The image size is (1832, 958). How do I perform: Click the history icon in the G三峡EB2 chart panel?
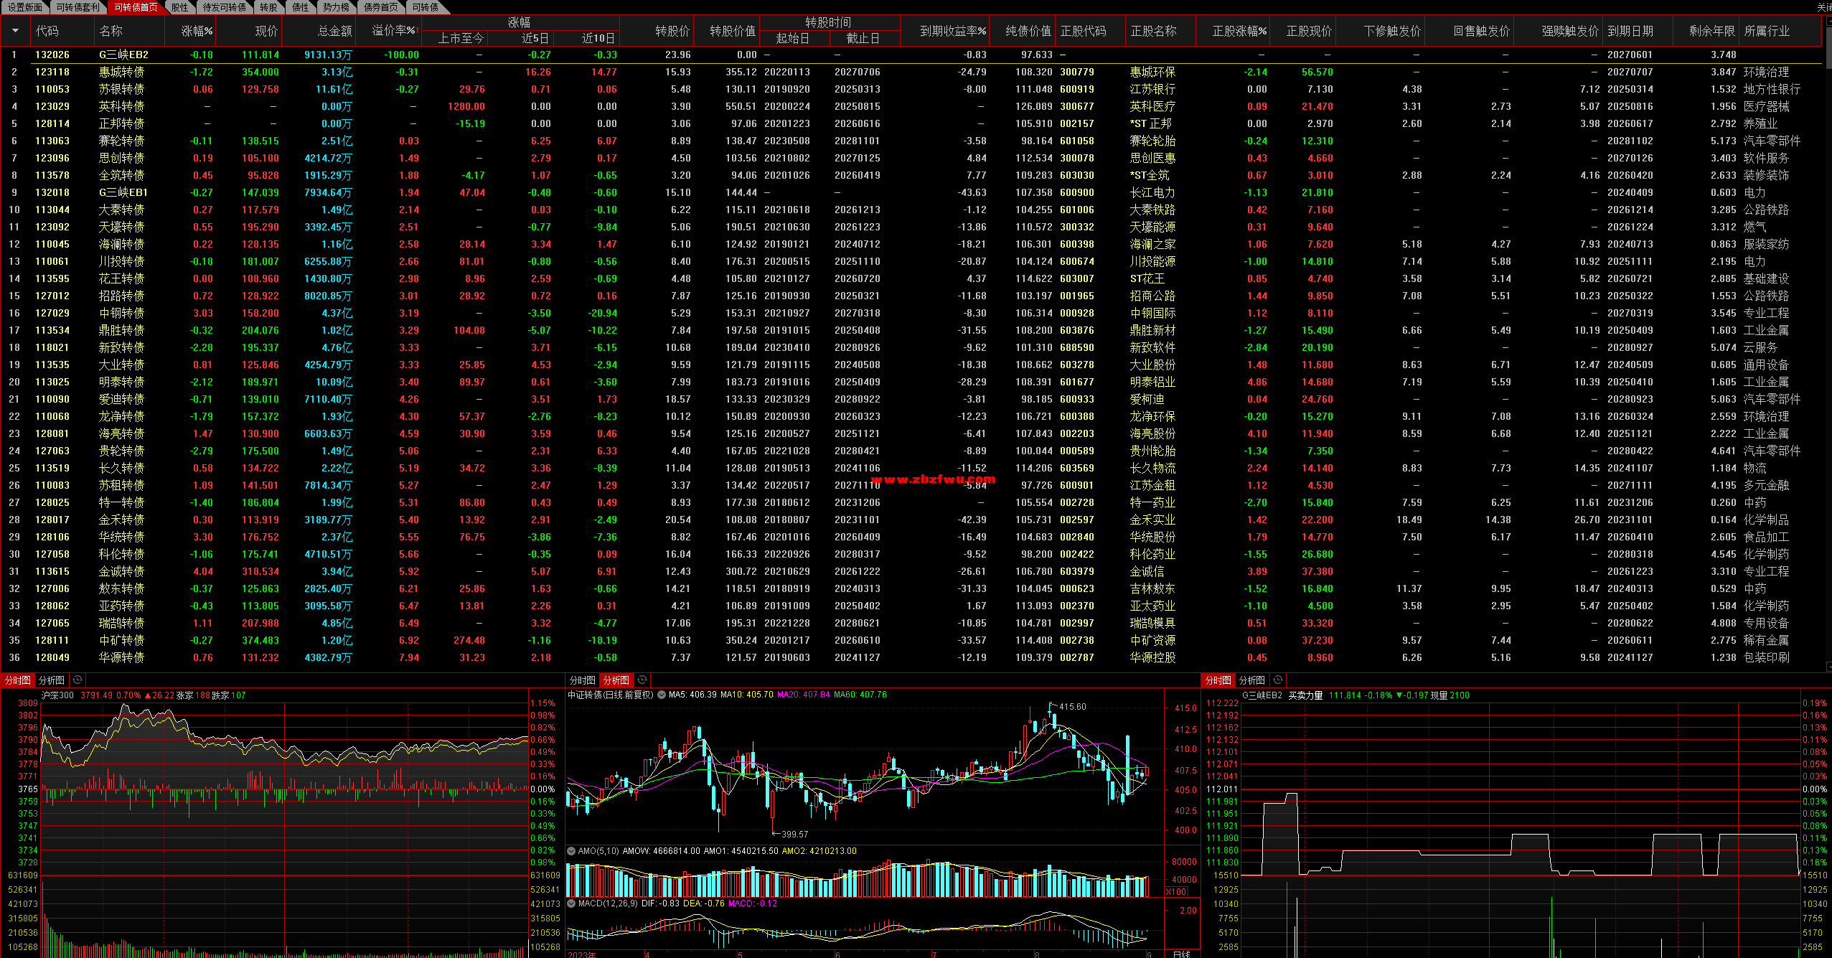click(x=1278, y=680)
